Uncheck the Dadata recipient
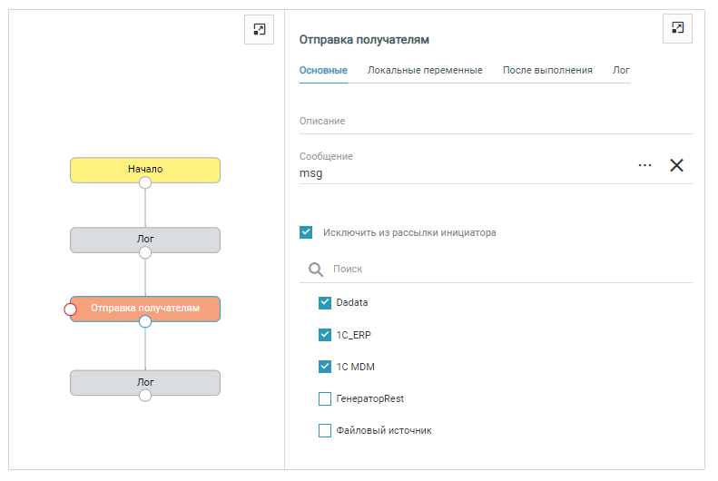718x481 pixels. pyautogui.click(x=325, y=303)
